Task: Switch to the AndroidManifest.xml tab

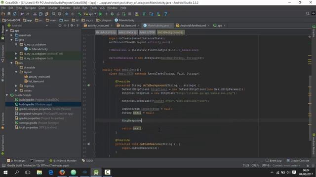Action: [193, 26]
